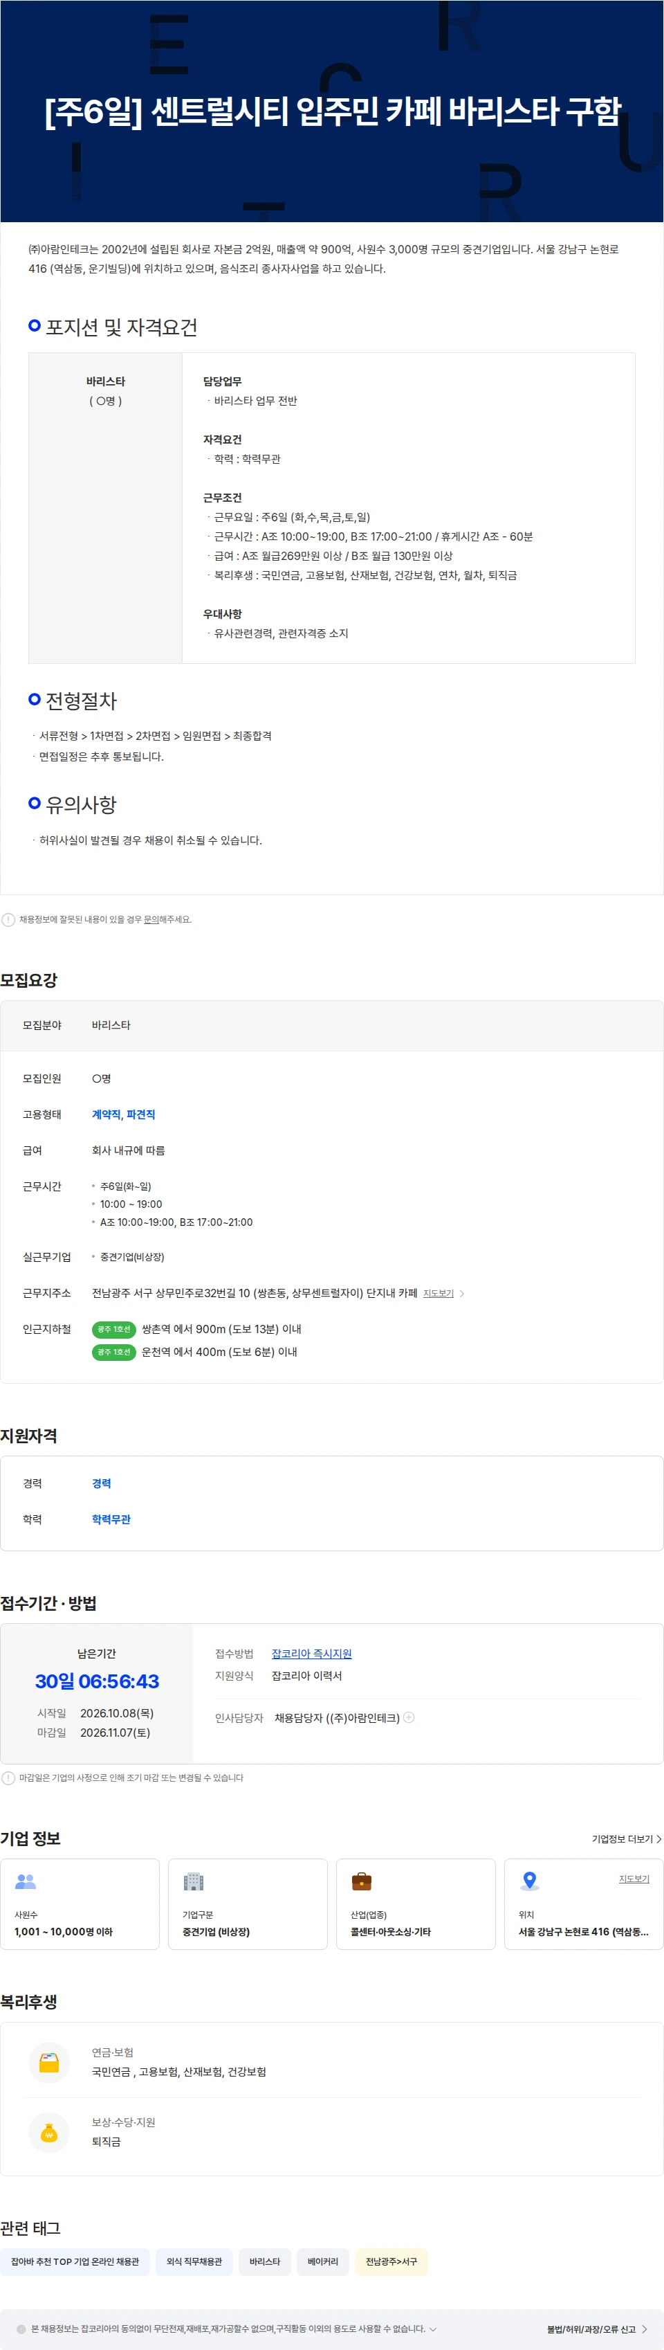The width and height of the screenshot is (664, 2350).
Task: Select 외식 직무채용관 tag
Action: 194,2261
